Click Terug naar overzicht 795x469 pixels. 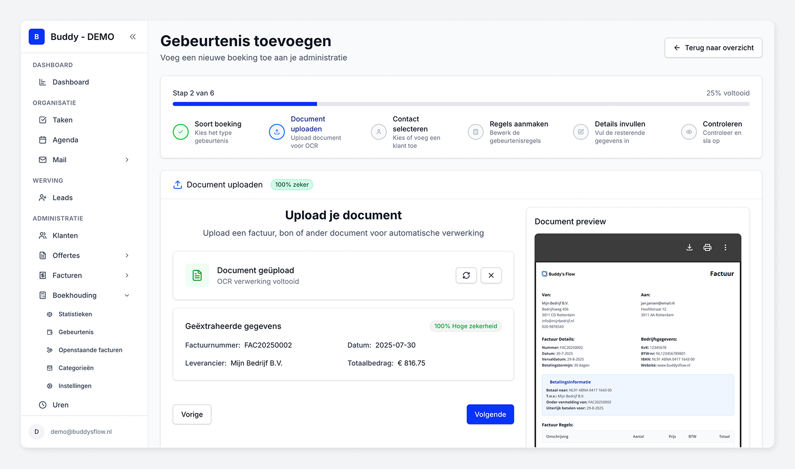713,47
